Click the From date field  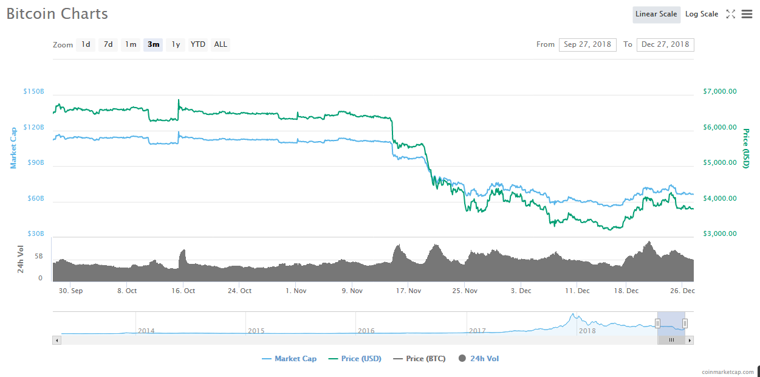[x=587, y=44]
